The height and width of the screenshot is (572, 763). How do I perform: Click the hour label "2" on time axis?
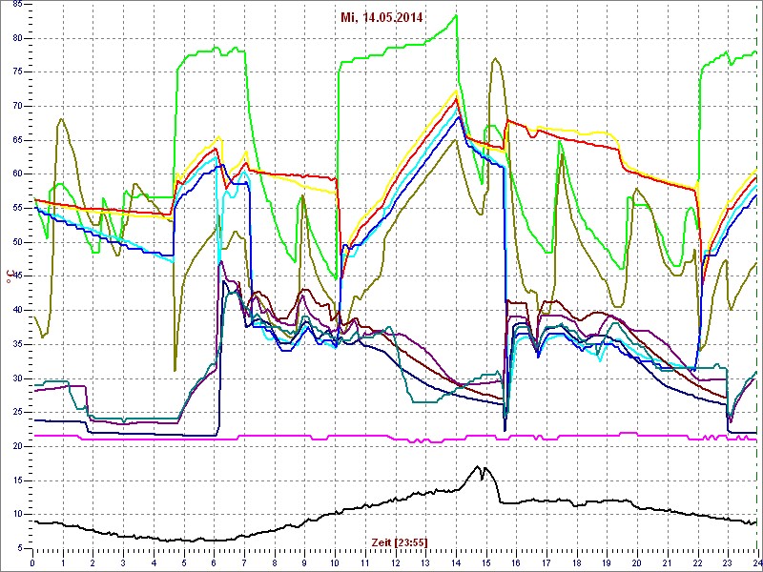[93, 563]
